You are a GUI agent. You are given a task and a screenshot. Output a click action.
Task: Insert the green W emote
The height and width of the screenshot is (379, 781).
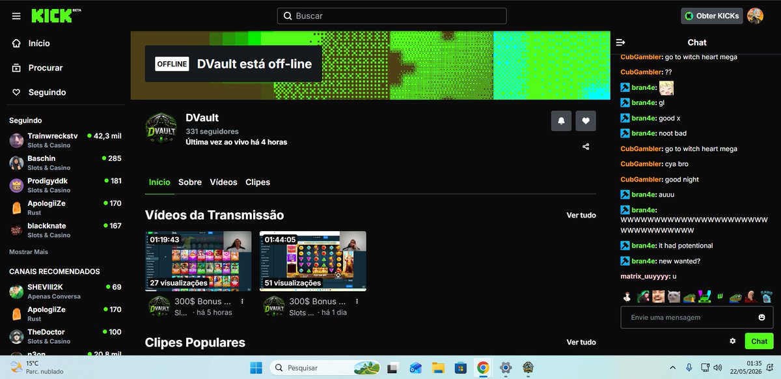(x=720, y=297)
